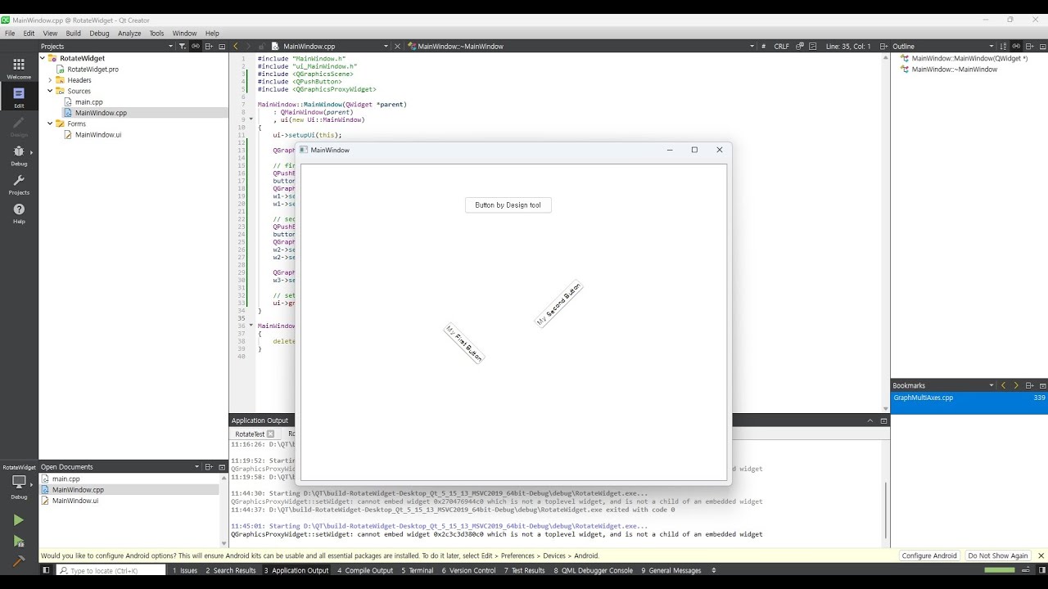
Task: Split the Open Documents panel
Action: pyautogui.click(x=210, y=467)
